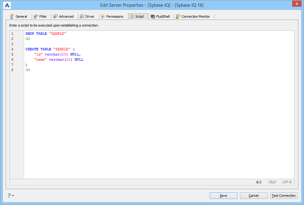Viewport: 304px width, 205px height.
Task: Click the FluidShell terminal icon
Action: [x=153, y=17]
